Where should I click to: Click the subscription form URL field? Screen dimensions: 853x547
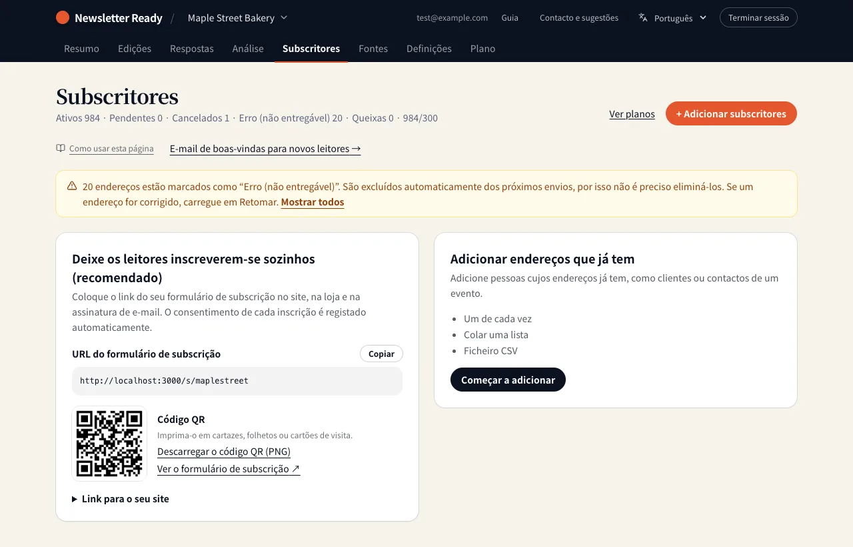pos(237,381)
